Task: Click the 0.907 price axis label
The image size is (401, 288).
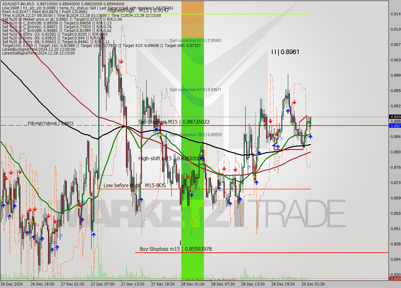Action: [395, 44]
